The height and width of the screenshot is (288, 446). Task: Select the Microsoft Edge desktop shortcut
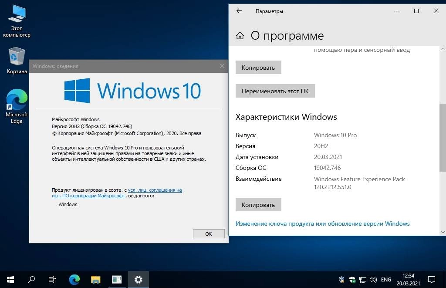17,106
